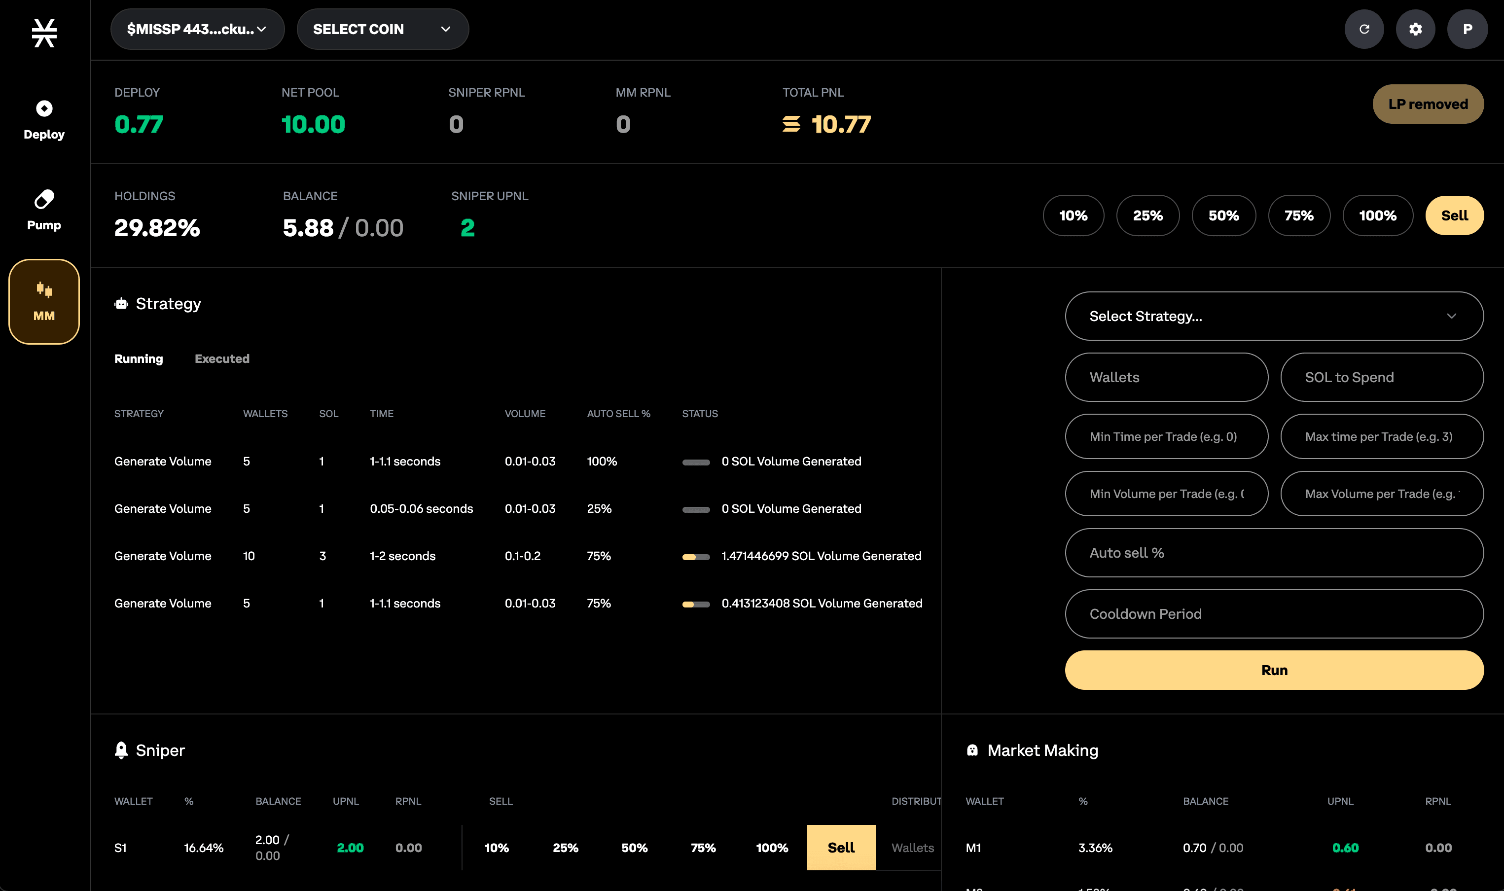The height and width of the screenshot is (891, 1504).
Task: Select the 10% holdings sell option
Action: point(1073,215)
